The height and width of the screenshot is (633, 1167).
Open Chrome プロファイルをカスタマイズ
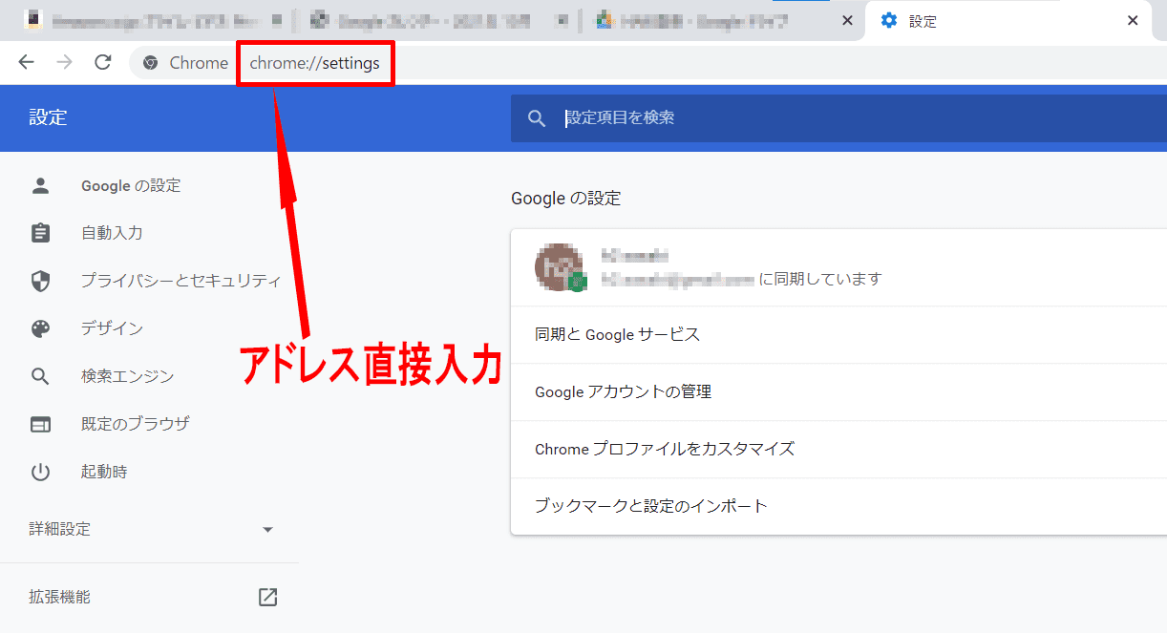[665, 449]
